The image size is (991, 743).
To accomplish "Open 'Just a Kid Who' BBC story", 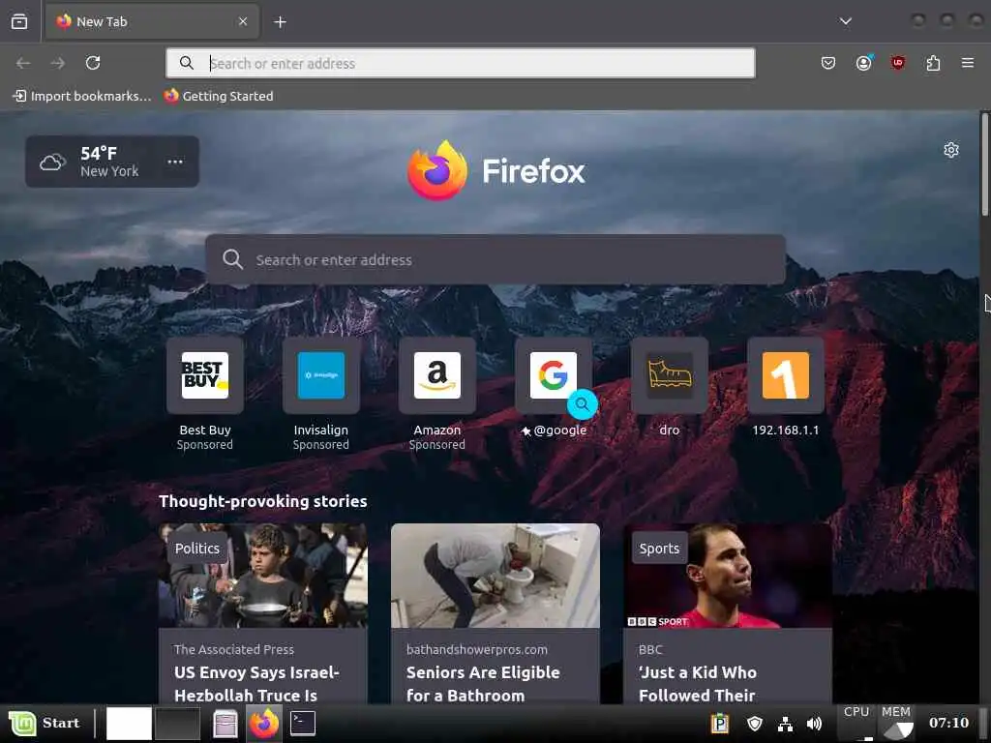I will coord(728,614).
